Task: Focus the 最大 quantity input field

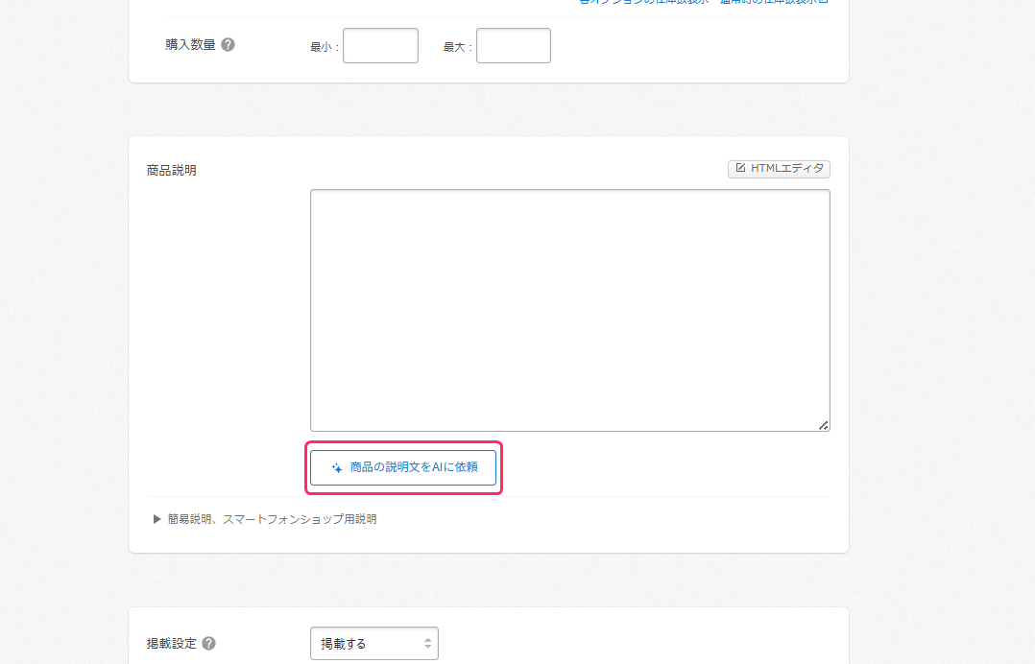Action: tap(513, 46)
